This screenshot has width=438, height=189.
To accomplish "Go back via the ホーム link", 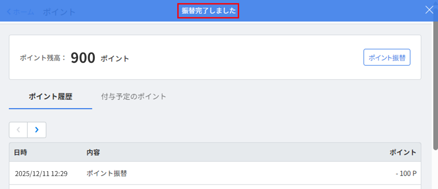I will (x=24, y=12).
